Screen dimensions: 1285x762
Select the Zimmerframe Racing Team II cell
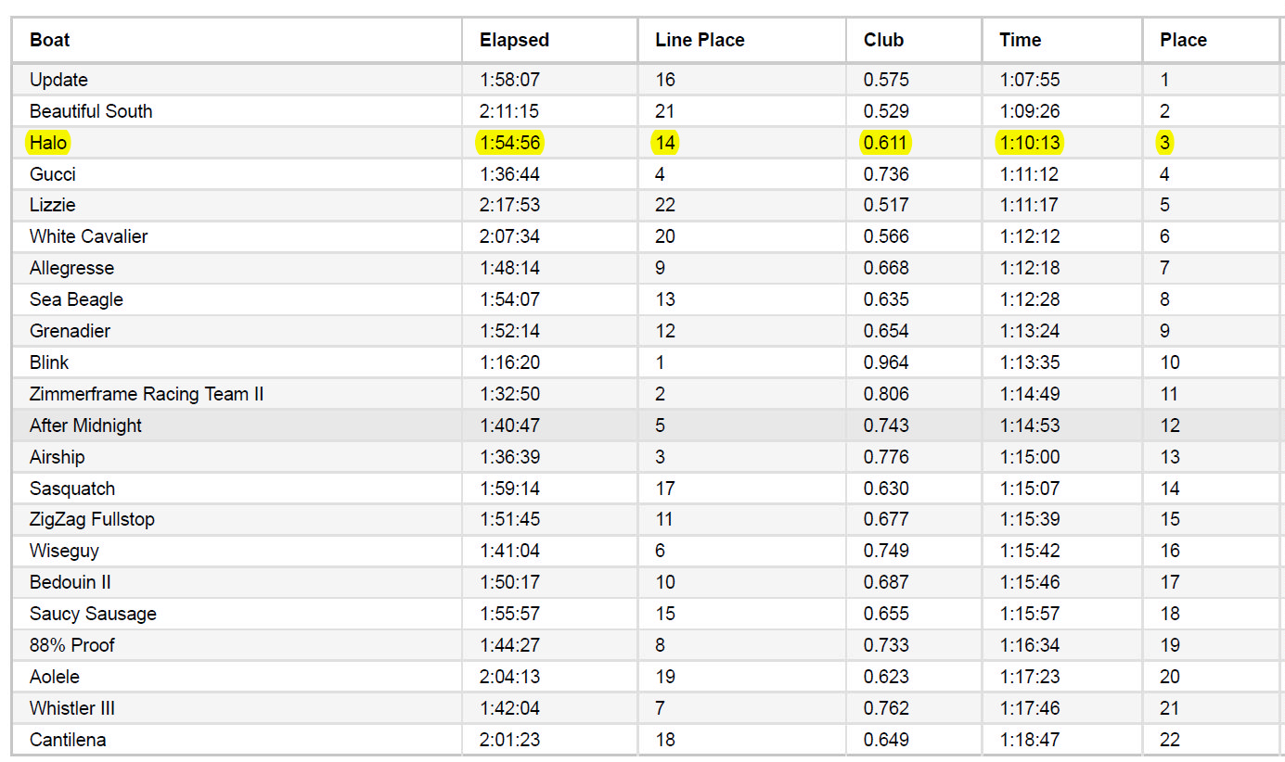(x=147, y=394)
